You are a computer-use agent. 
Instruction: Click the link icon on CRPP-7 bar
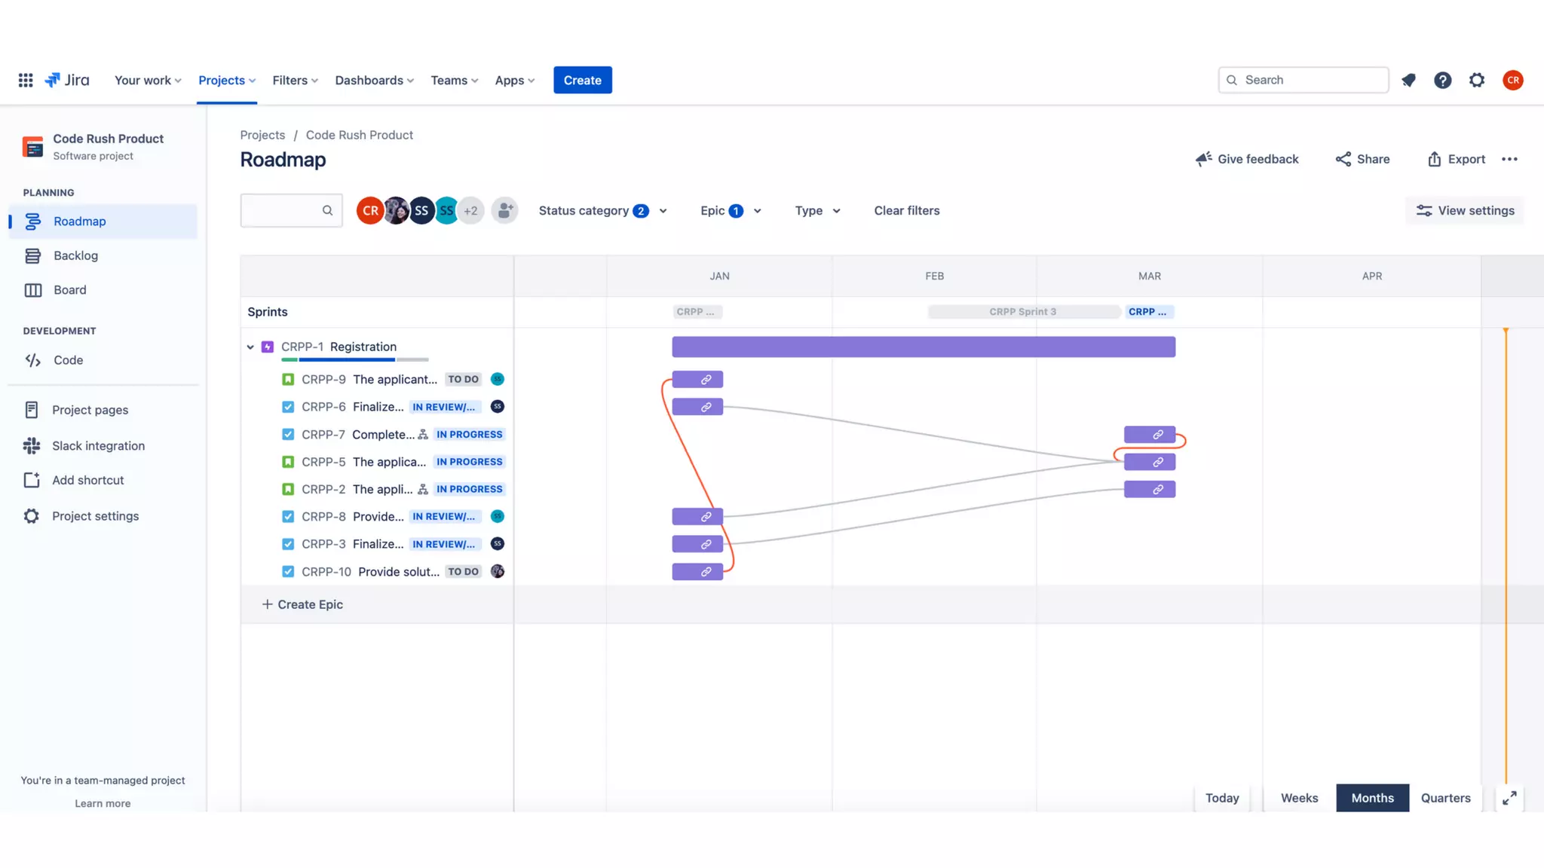[x=1157, y=435]
